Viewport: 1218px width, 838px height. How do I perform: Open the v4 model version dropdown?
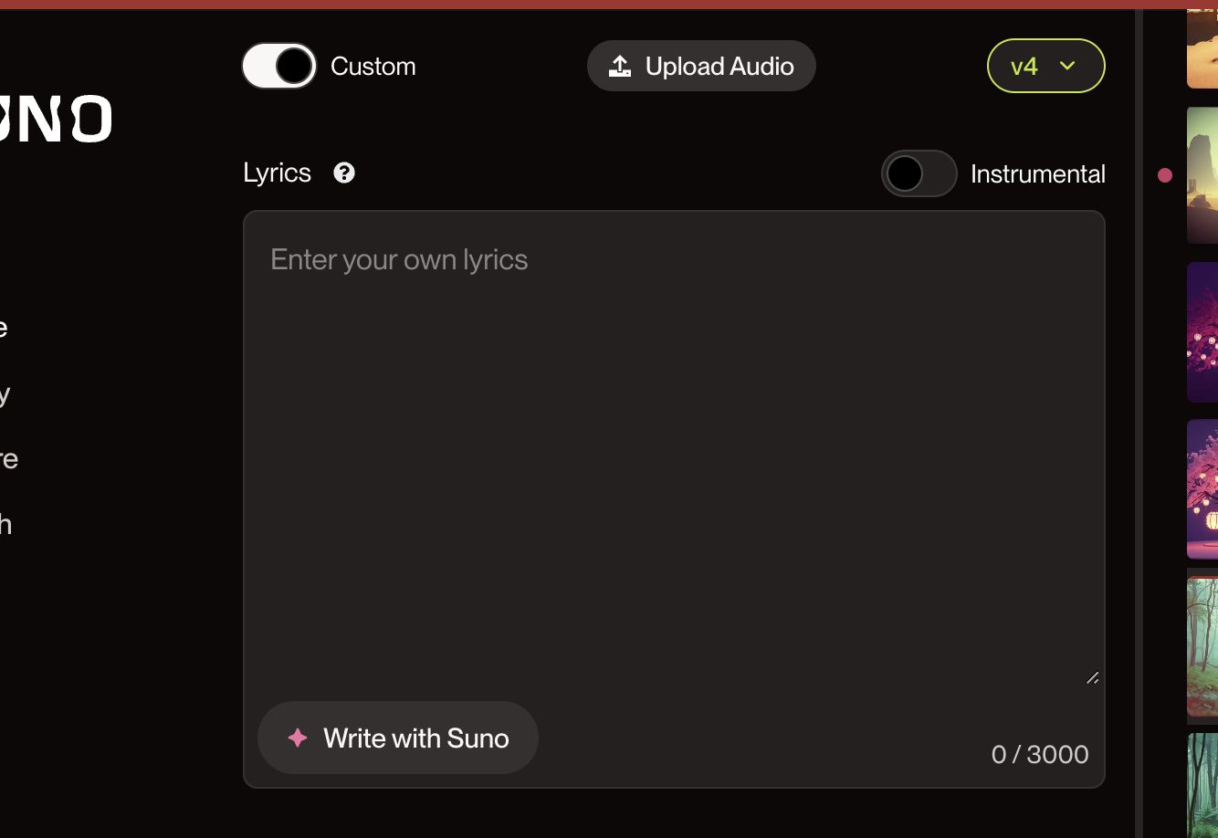[x=1045, y=66]
